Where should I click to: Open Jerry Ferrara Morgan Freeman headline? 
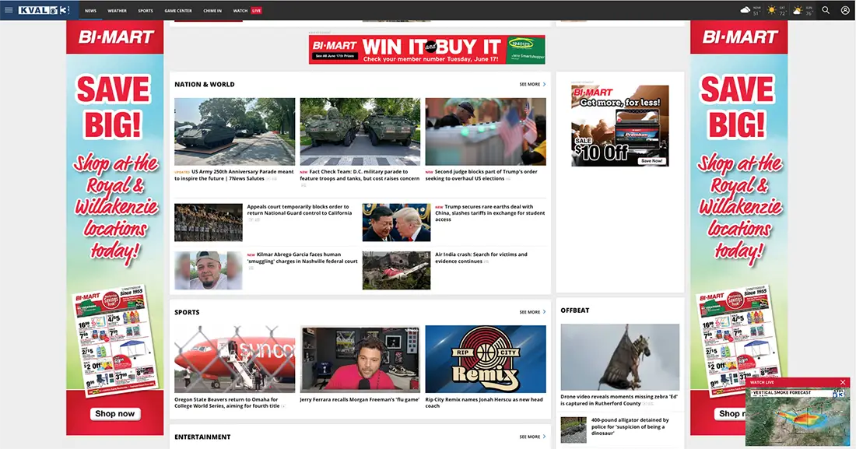point(360,399)
